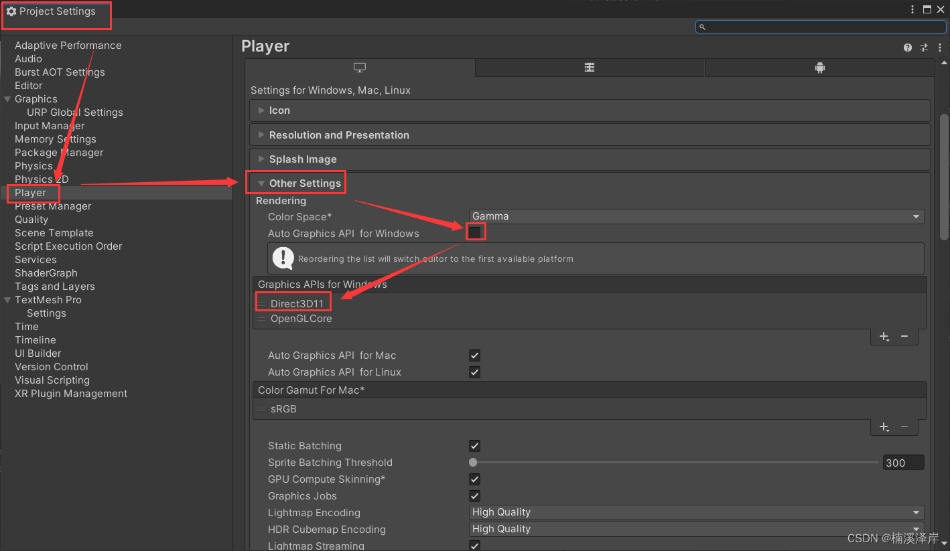Open XR Plugin Management settings
This screenshot has width=950, height=551.
(71, 394)
